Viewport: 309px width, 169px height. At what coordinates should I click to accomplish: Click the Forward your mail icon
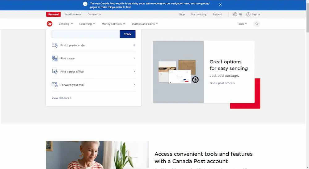click(55, 85)
